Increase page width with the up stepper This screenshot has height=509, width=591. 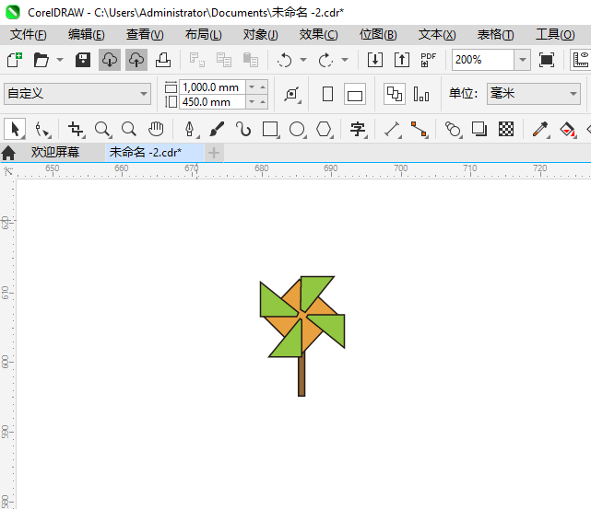[x=263, y=87]
